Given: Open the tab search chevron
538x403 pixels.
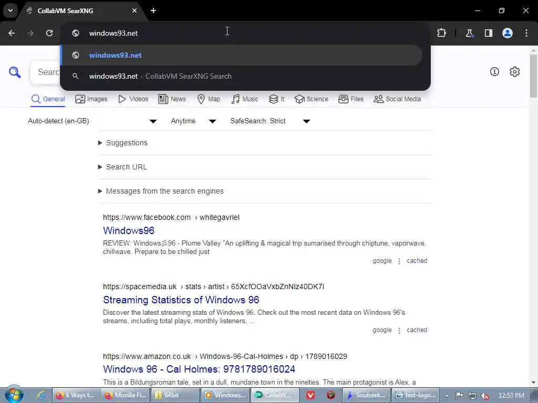Looking at the screenshot, I should click(x=11, y=10).
